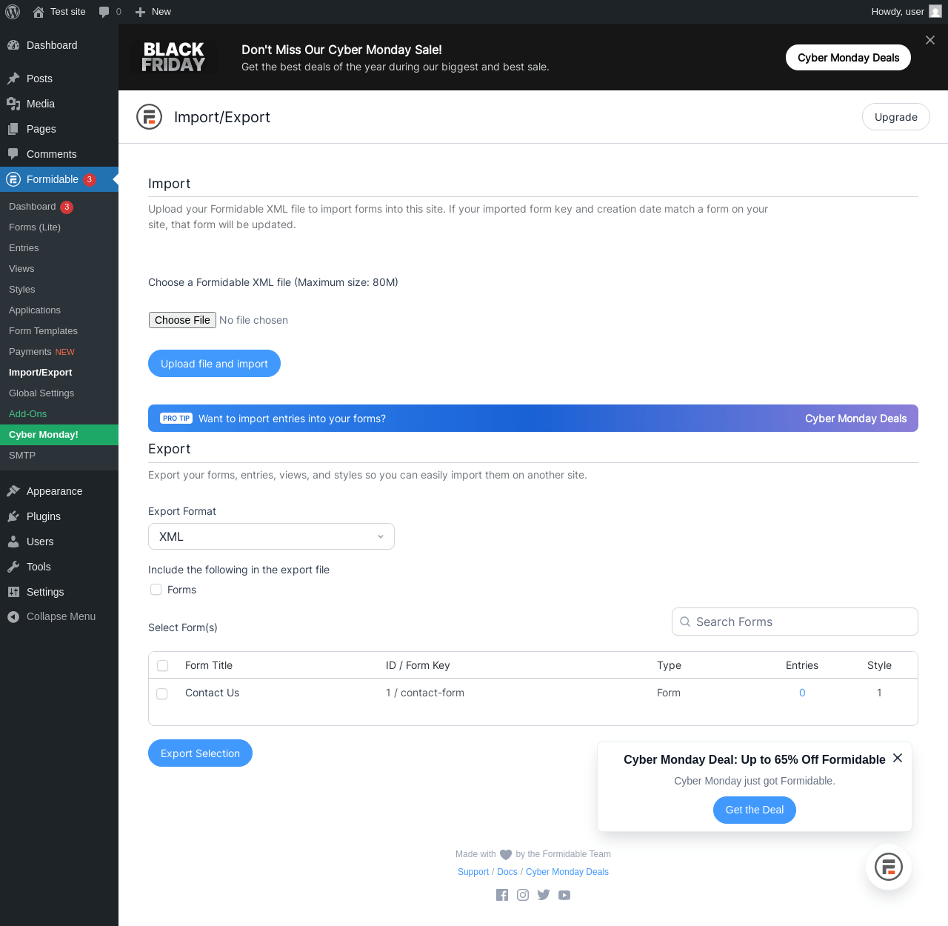Click the Tools wrench icon
Viewport: 948px width, 926px height.
13,567
